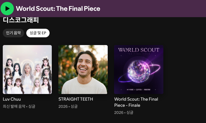
Task: Click the STRAIGHT TEETH title link
Action: coord(76,99)
